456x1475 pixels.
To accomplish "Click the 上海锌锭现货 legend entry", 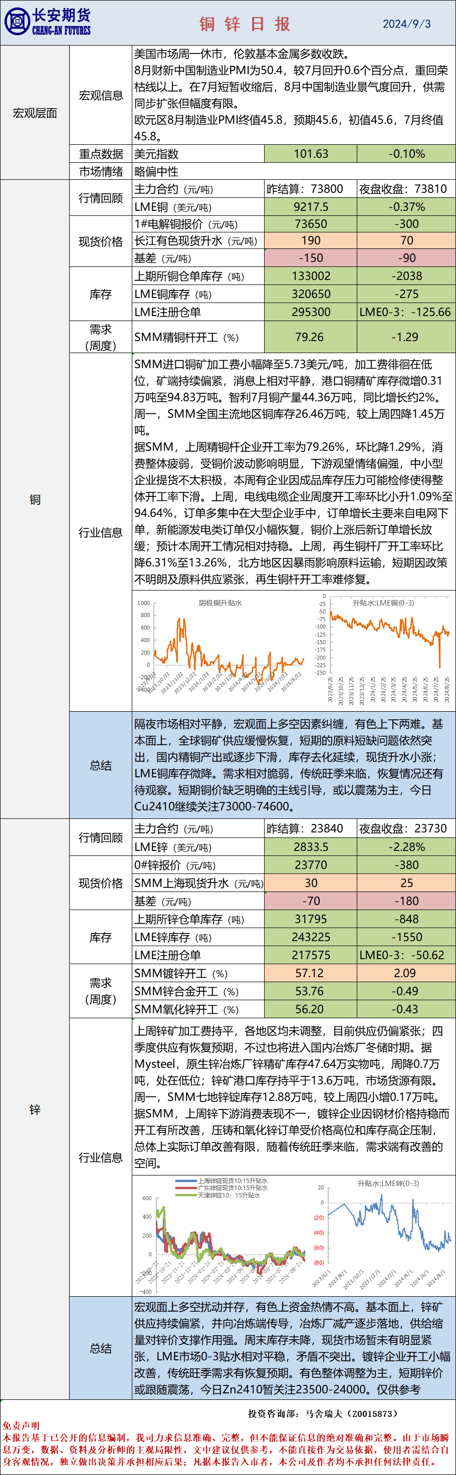I will 221,1181.
